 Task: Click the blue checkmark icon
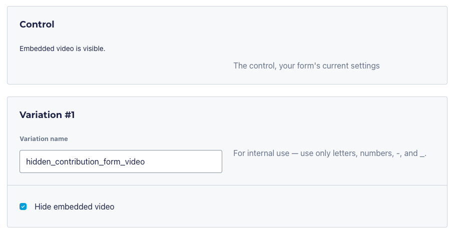(x=23, y=206)
